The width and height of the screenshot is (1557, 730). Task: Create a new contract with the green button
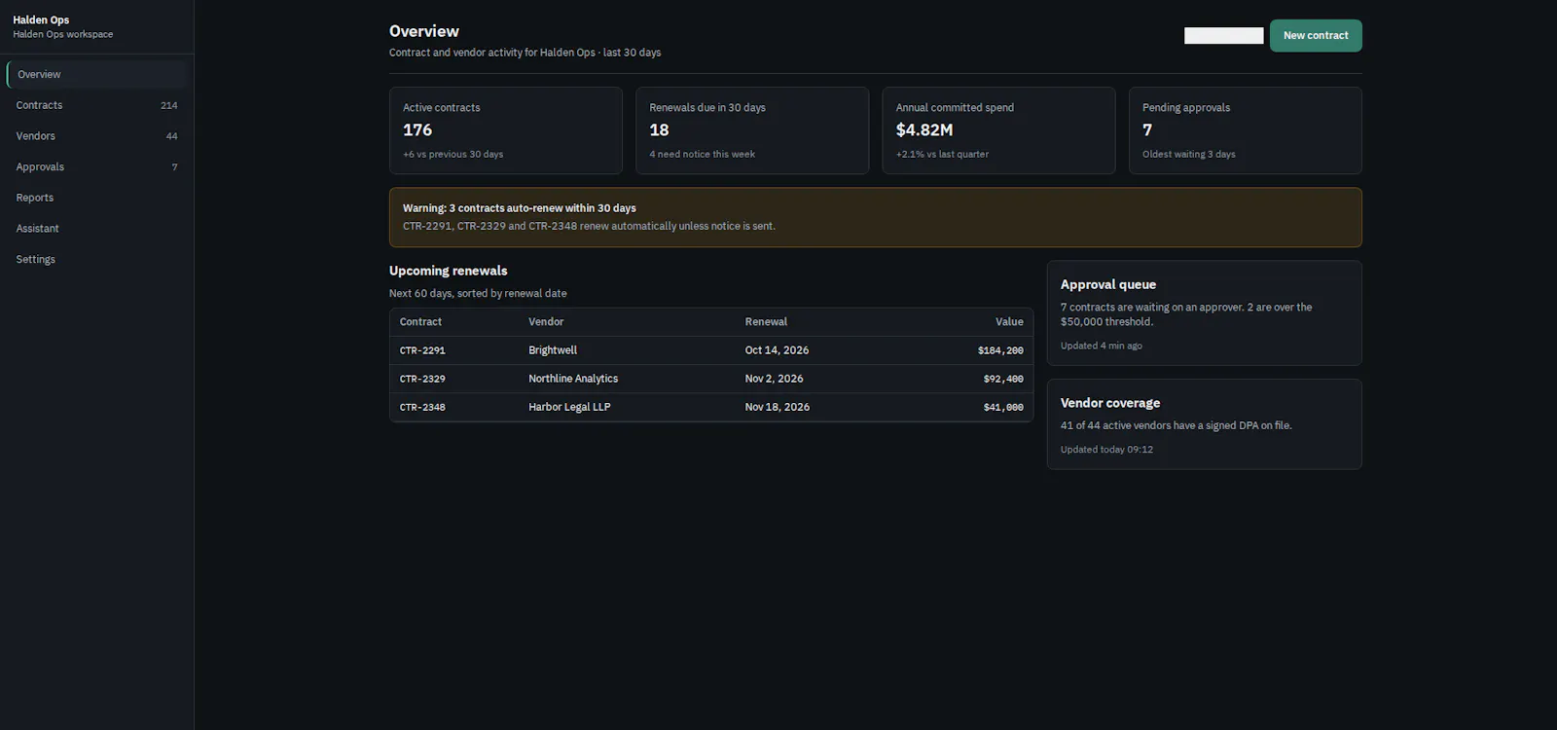(x=1316, y=36)
